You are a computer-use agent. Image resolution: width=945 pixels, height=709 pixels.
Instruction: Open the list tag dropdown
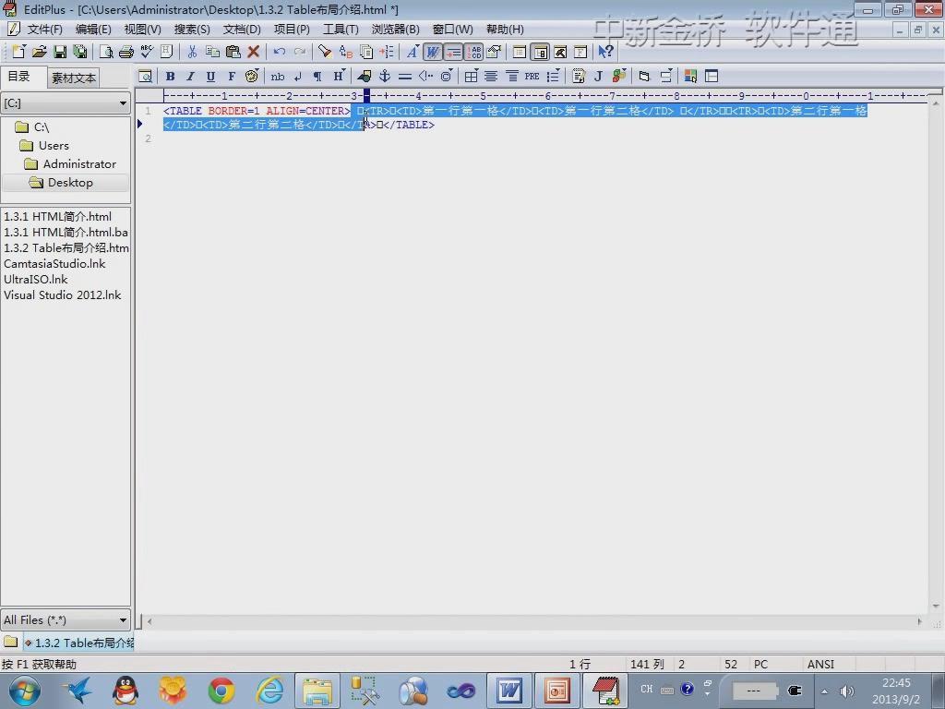pyautogui.click(x=553, y=77)
